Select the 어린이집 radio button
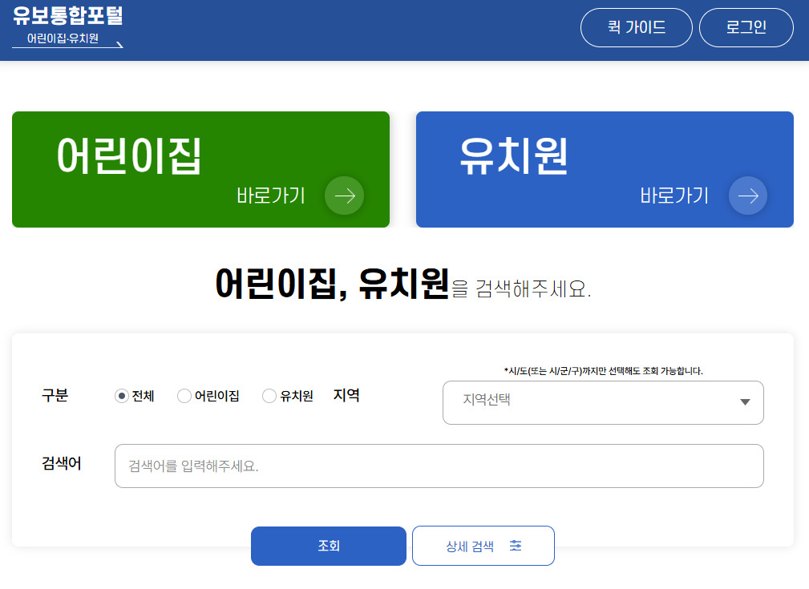The image size is (809, 589). click(x=183, y=396)
